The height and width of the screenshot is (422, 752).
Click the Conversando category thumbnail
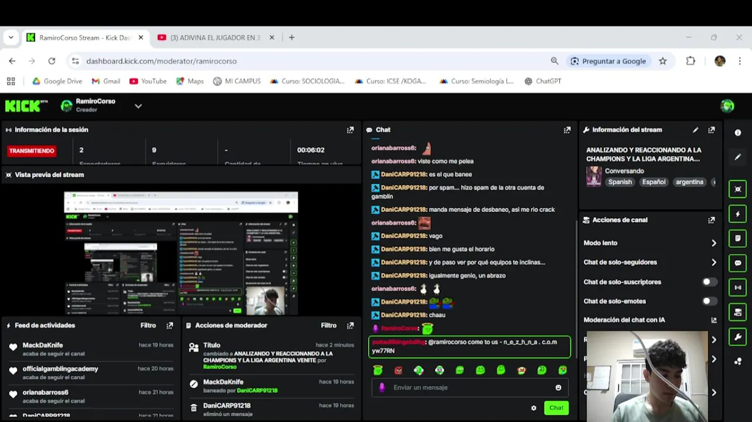[594, 176]
